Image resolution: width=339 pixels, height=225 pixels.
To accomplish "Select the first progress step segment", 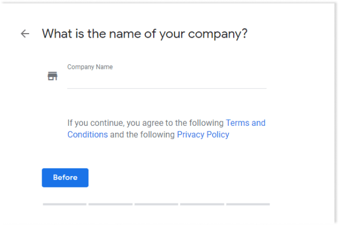I will pyautogui.click(x=64, y=204).
